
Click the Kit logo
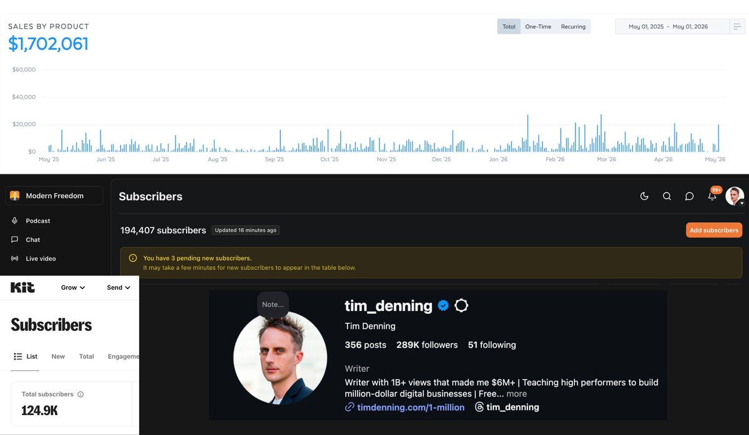(x=22, y=287)
